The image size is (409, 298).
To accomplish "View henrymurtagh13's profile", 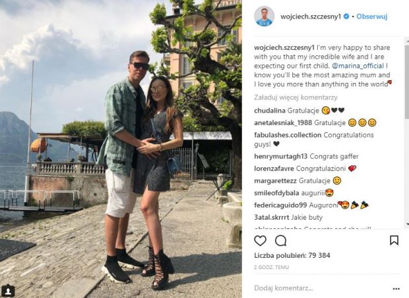I will point(280,157).
